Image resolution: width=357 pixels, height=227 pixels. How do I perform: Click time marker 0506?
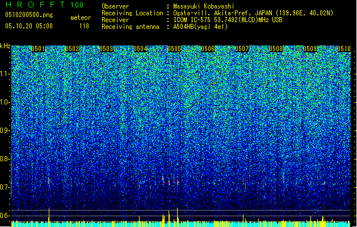coord(208,49)
